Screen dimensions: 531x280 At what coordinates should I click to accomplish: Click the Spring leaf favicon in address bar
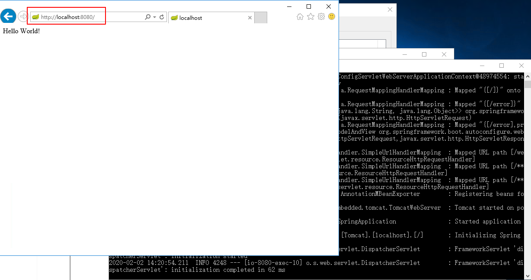pos(35,17)
